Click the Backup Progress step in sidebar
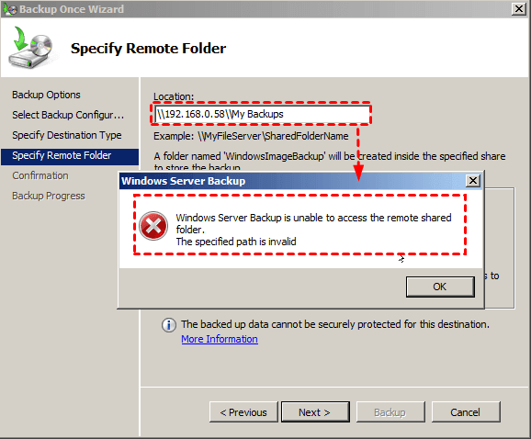The width and height of the screenshot is (531, 439). 49,196
